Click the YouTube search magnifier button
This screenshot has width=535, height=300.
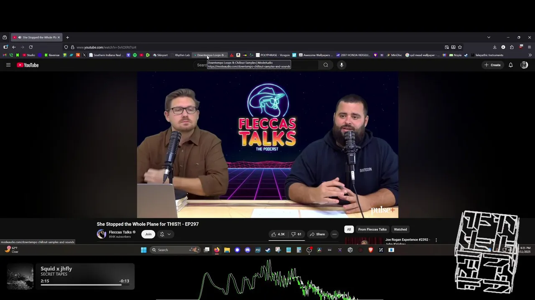(326, 65)
